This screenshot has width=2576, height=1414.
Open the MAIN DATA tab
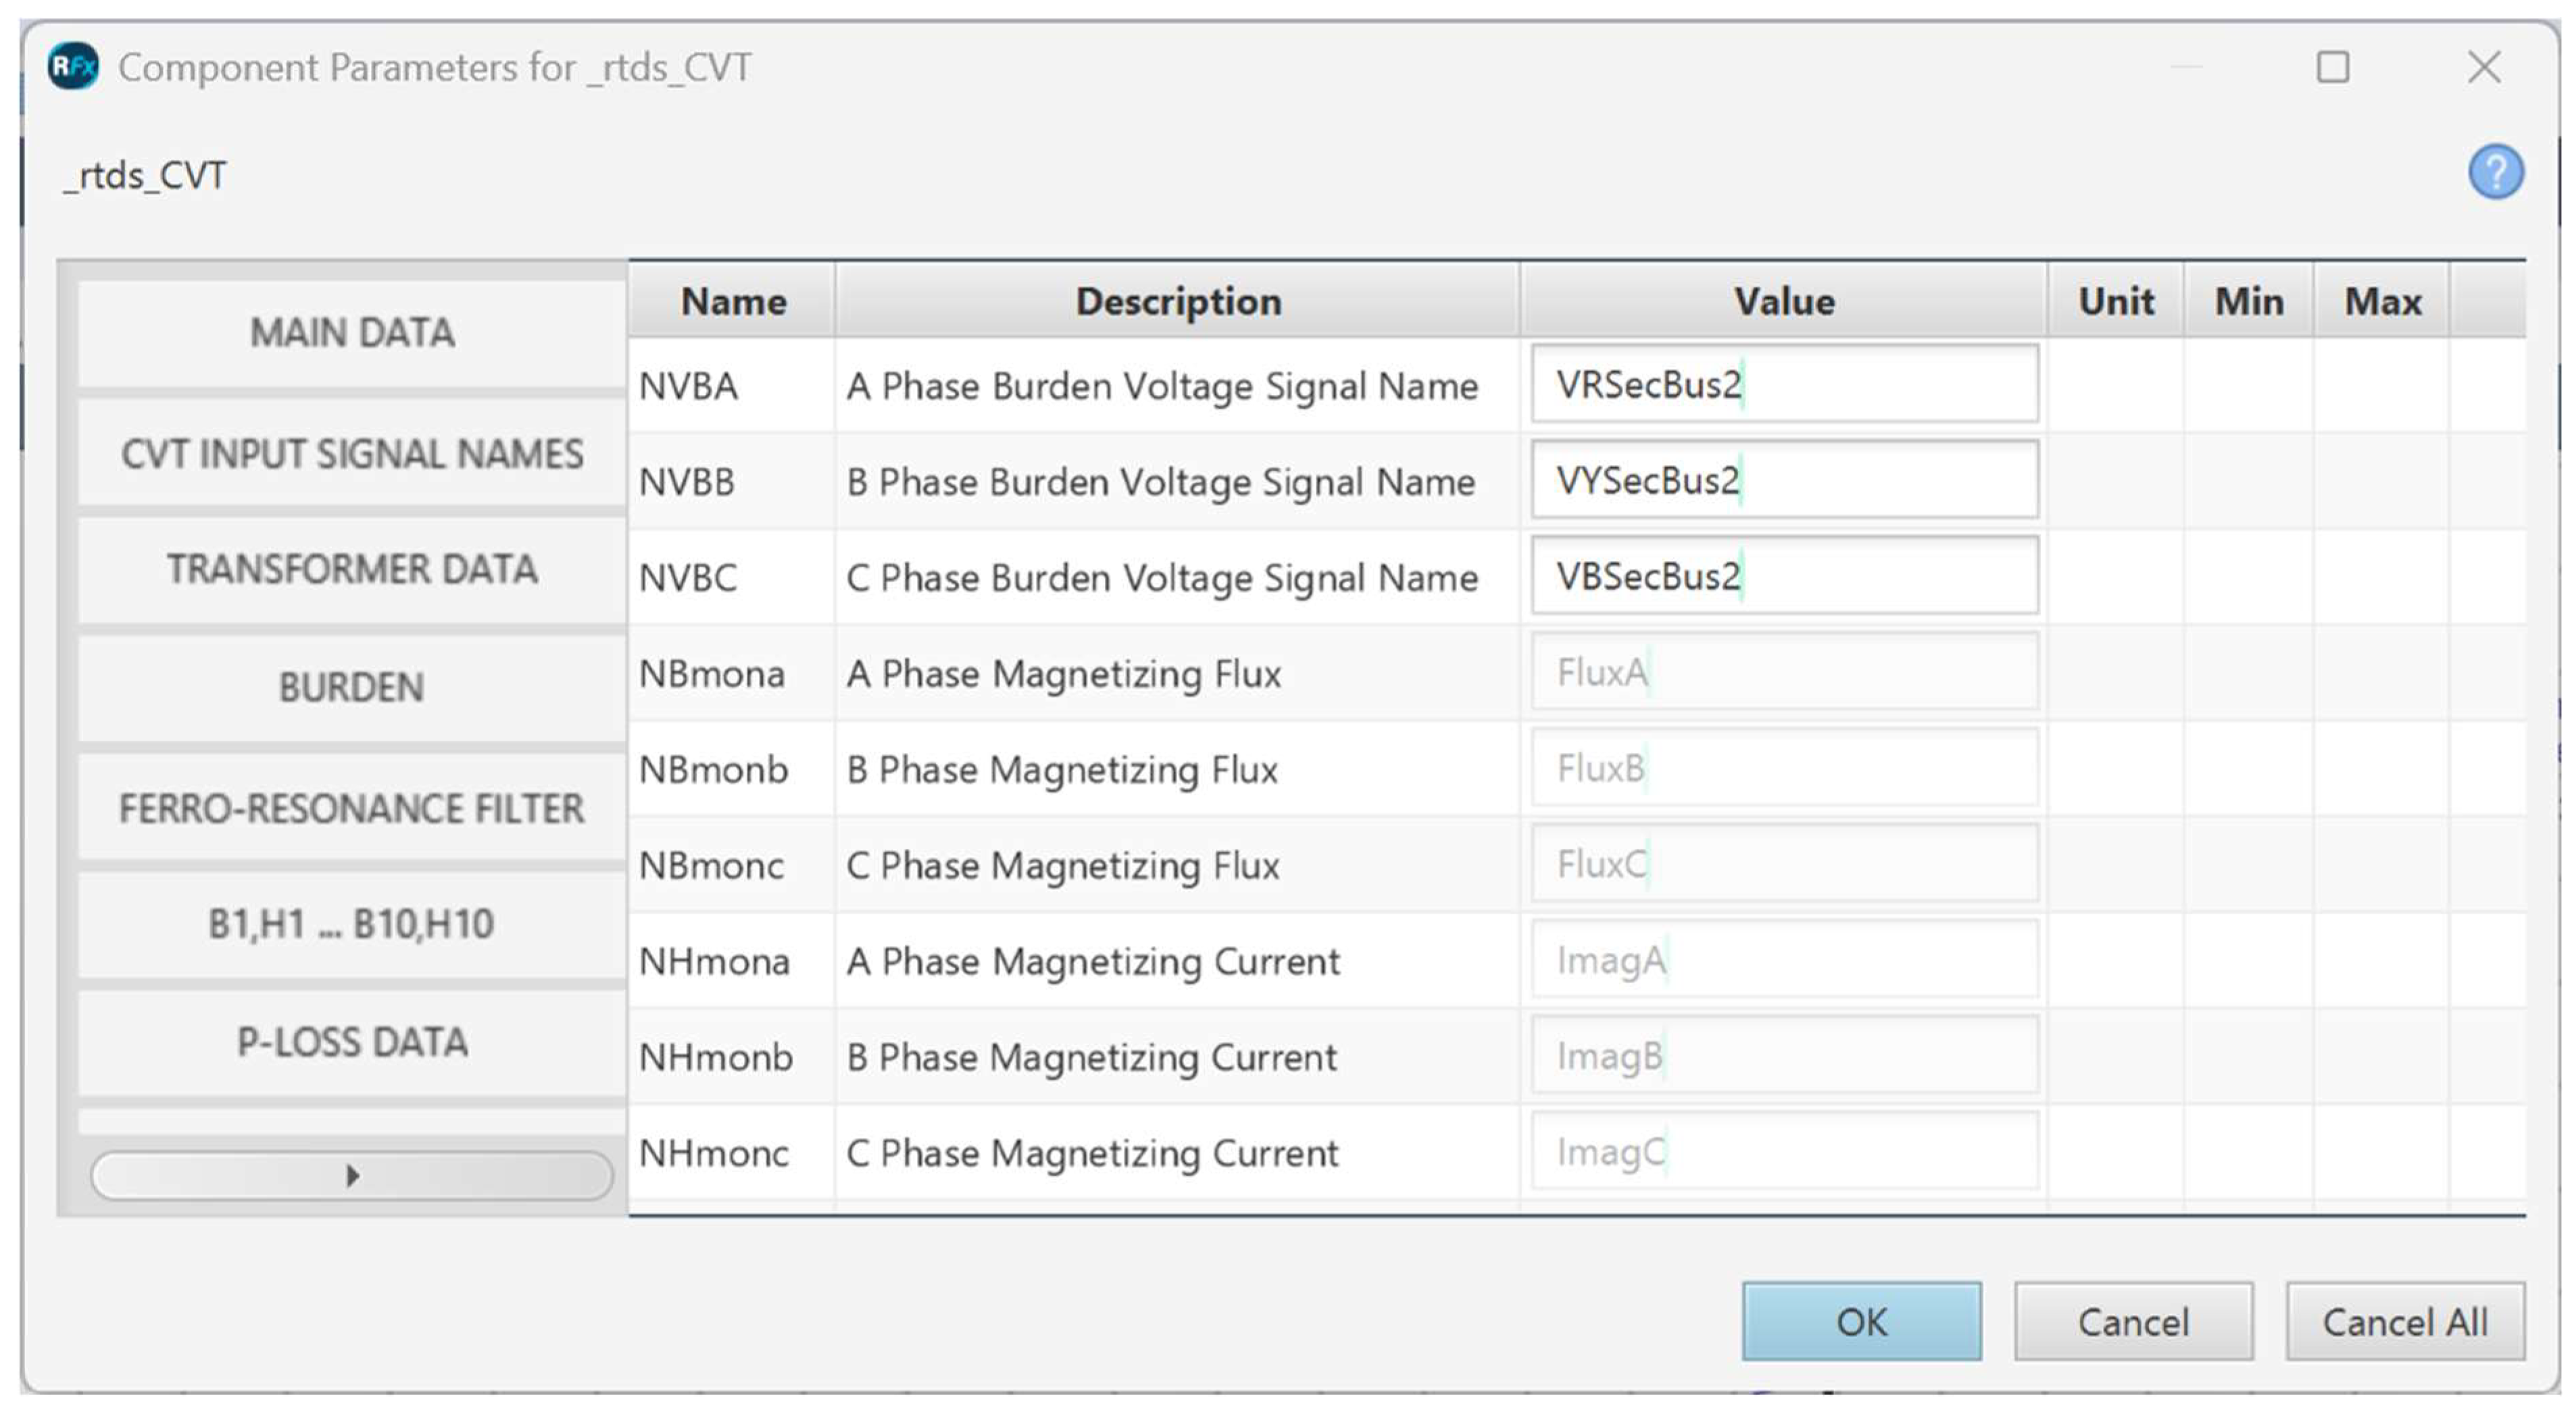coord(352,333)
